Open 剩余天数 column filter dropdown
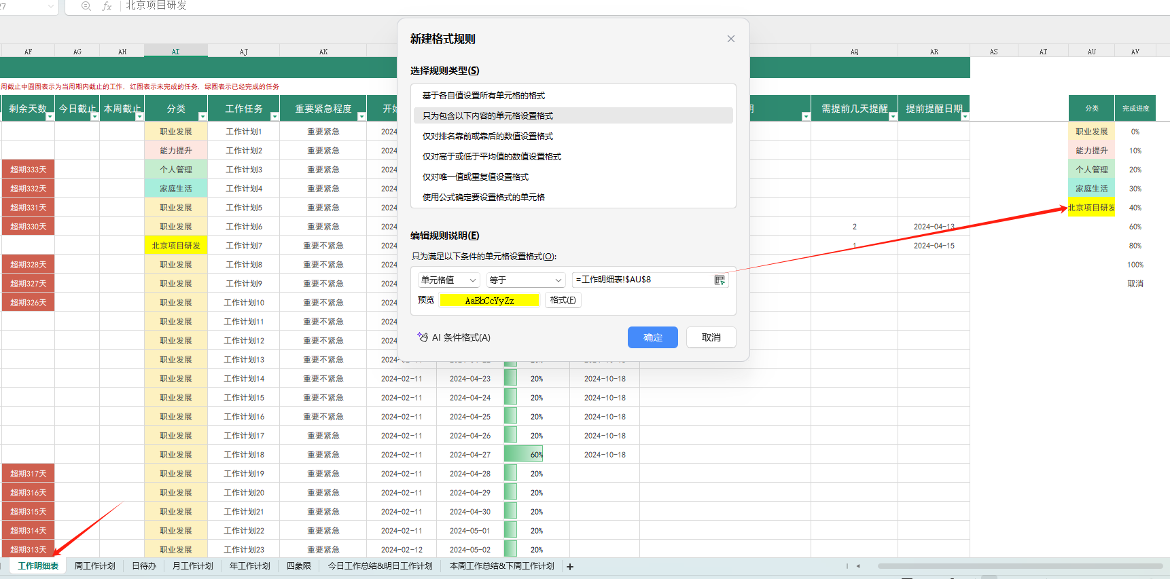The image size is (1170, 579). (50, 117)
